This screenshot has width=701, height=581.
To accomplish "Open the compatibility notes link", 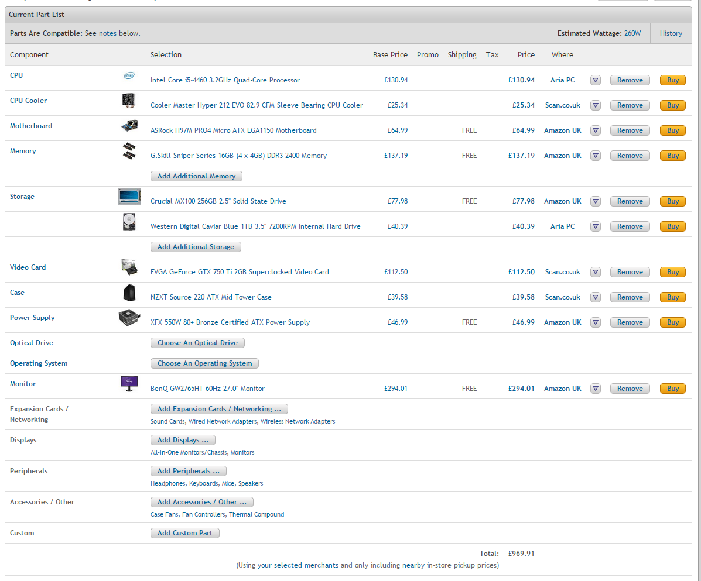I will (x=108, y=33).
